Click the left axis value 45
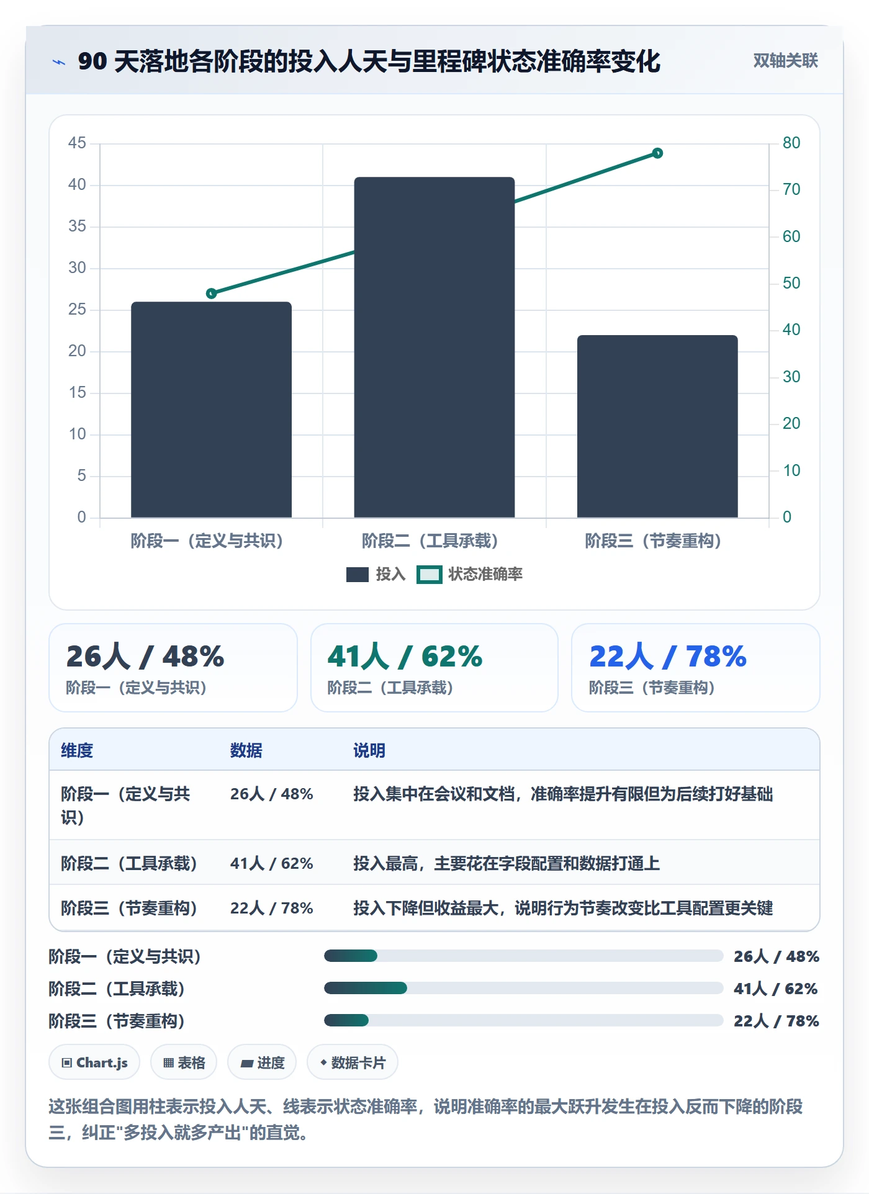Image resolution: width=869 pixels, height=1194 pixels. (77, 143)
